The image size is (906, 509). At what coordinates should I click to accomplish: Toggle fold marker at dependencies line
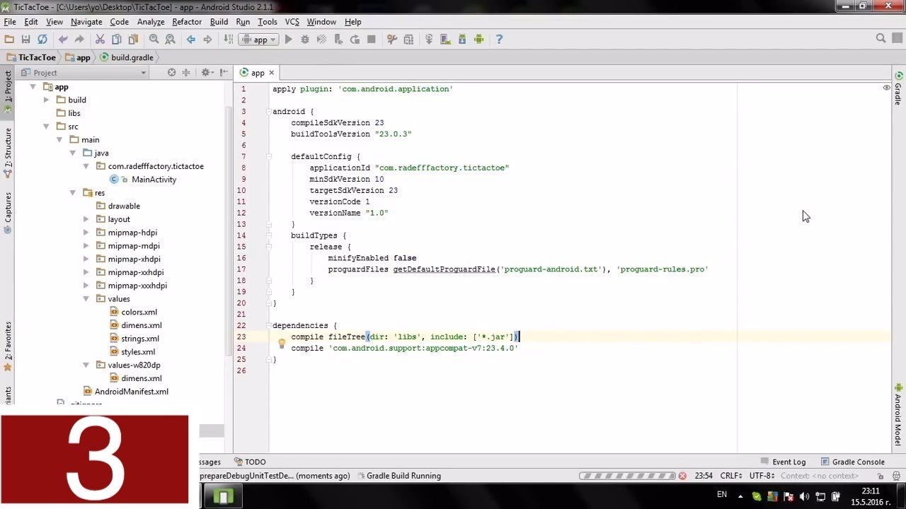(x=270, y=326)
